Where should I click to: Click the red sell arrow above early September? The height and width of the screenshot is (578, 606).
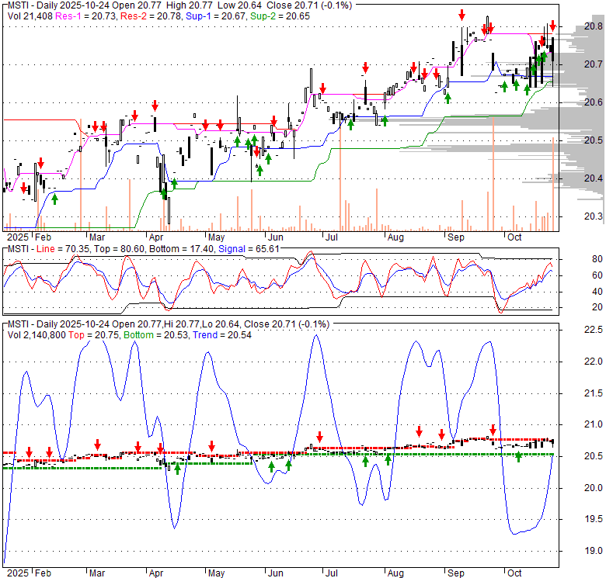coord(461,15)
